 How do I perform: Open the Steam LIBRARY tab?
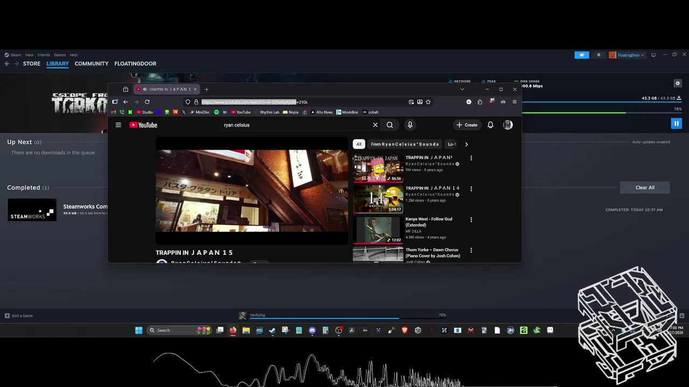(58, 63)
